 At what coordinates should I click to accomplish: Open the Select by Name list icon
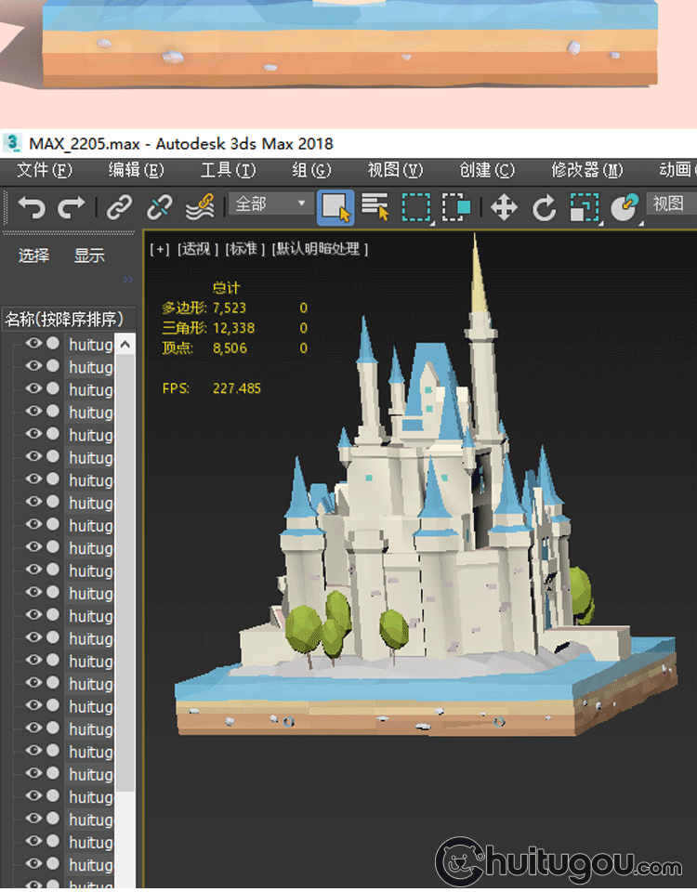[375, 206]
